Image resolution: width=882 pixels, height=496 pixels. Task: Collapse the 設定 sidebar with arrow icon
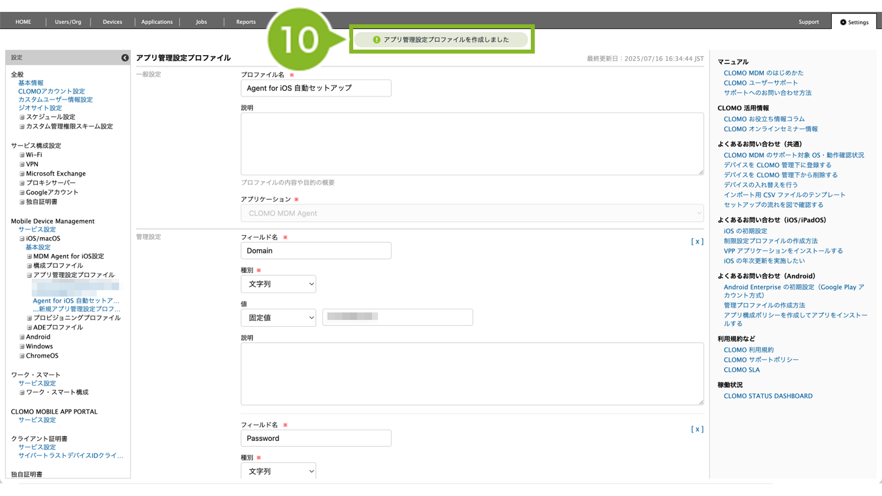pos(125,58)
